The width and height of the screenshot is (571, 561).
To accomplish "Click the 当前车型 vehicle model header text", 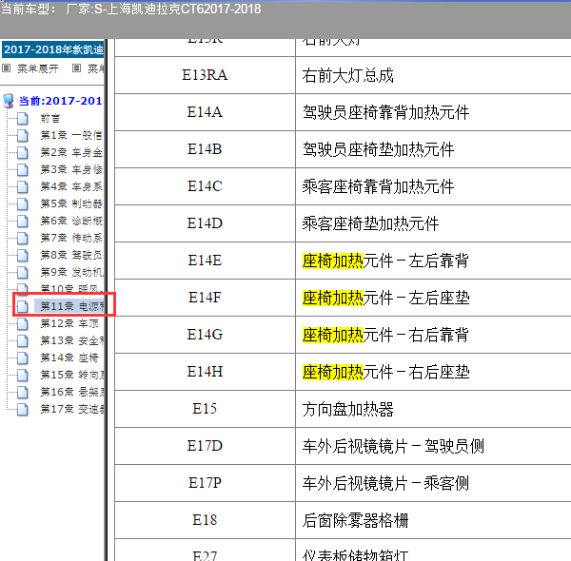I will (130, 9).
